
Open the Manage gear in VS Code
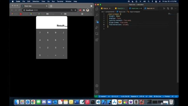coord(97,92)
